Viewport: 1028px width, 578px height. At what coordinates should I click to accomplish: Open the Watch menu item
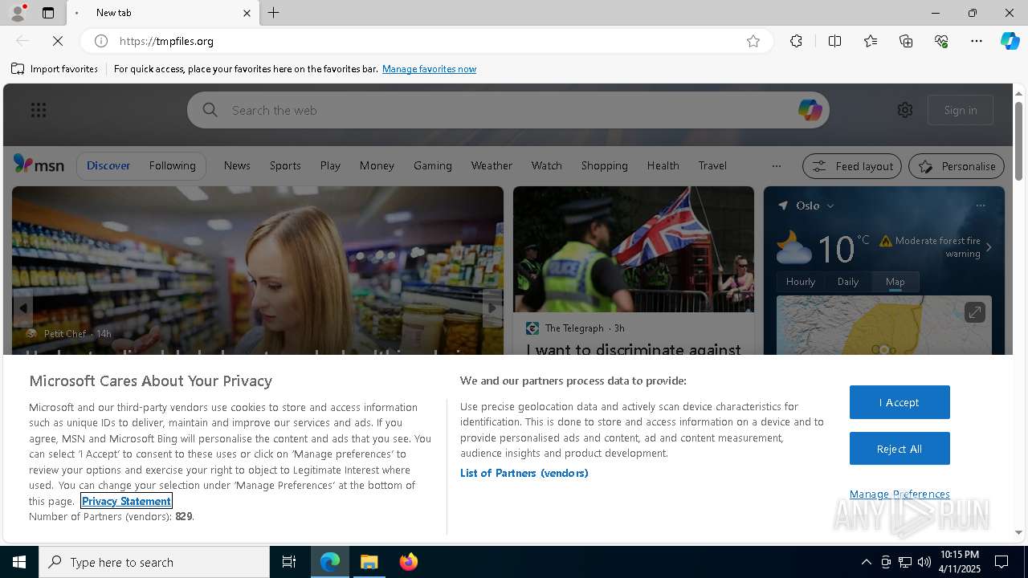(x=546, y=165)
